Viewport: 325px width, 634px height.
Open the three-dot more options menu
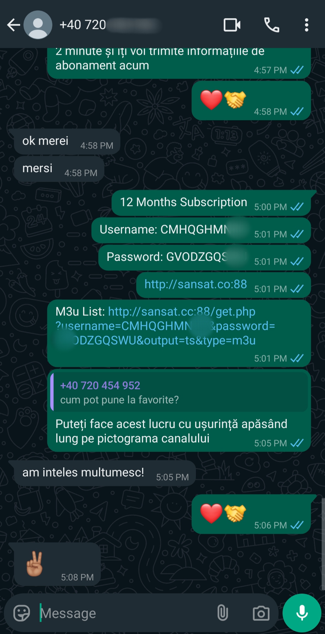[306, 25]
